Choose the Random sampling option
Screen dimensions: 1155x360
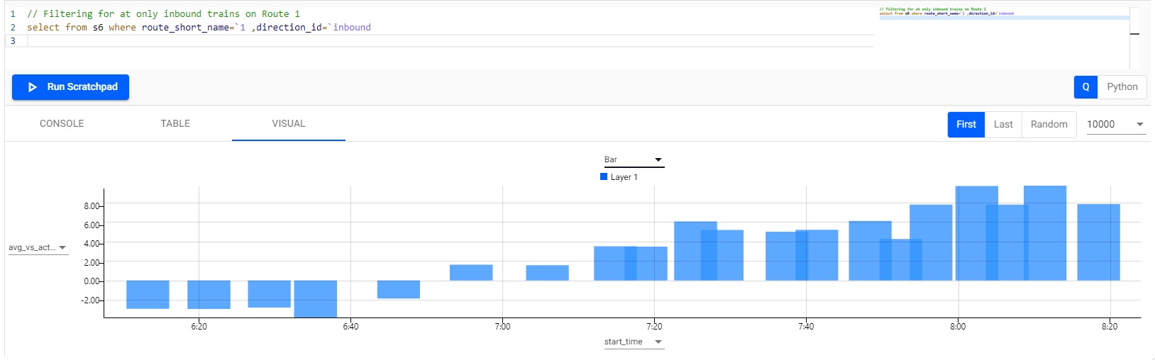[x=1049, y=124]
